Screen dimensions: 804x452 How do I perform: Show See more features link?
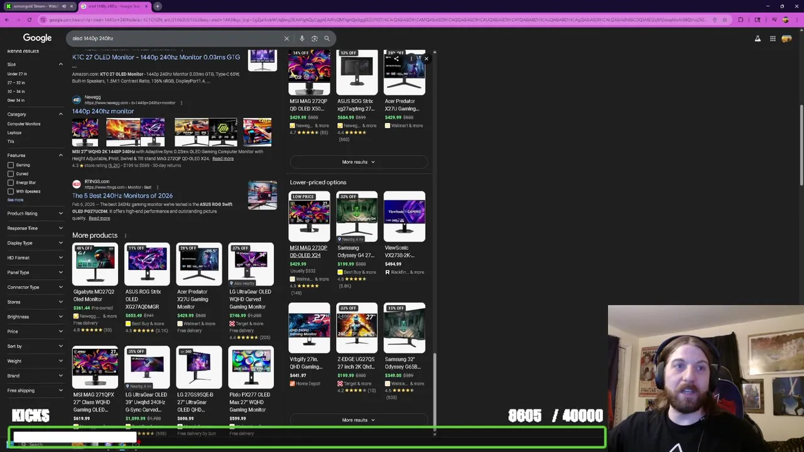(15, 200)
